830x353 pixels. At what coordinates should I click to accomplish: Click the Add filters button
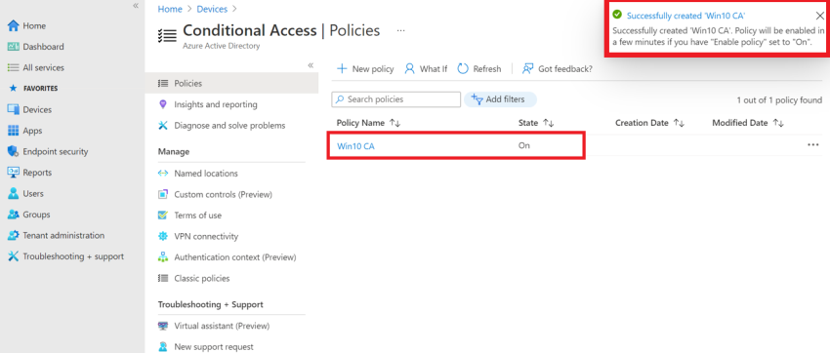(x=500, y=99)
